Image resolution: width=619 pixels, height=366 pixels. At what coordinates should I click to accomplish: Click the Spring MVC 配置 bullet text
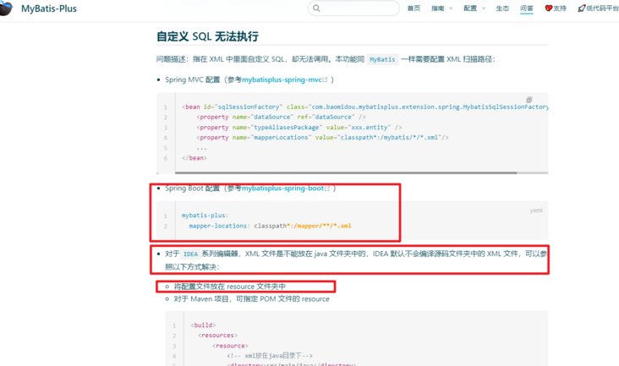tap(249, 79)
